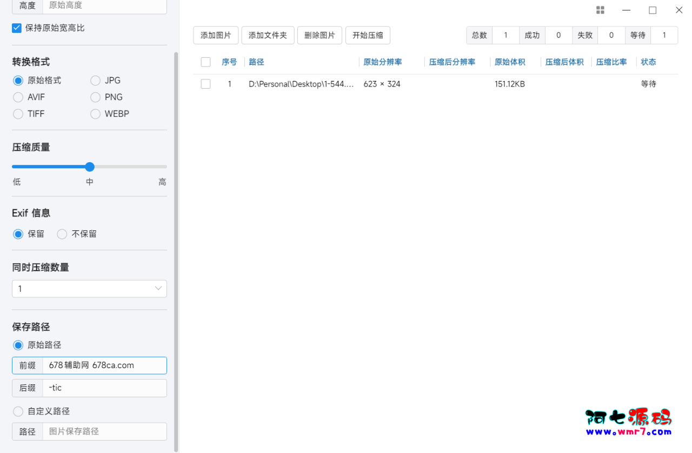Click the 等待 status cell in row 1

tap(648, 84)
